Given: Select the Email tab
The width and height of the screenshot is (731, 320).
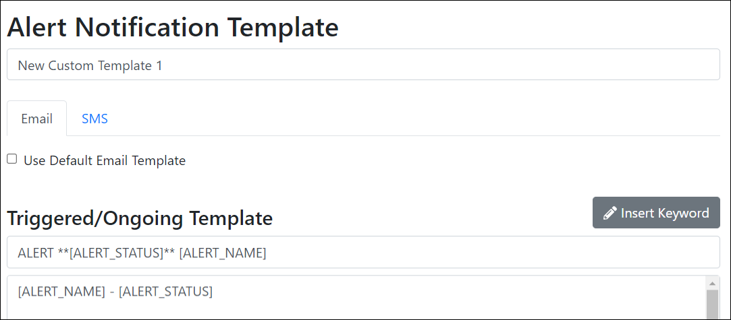Looking at the screenshot, I should (x=36, y=119).
